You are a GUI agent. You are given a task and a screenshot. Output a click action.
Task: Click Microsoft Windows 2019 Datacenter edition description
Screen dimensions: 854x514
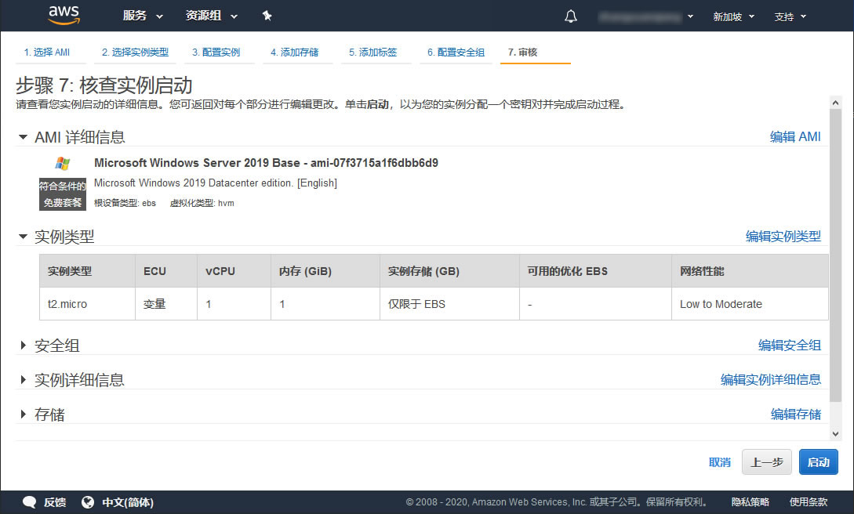pos(215,183)
